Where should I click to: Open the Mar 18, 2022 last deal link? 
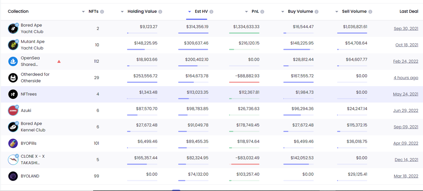click(x=406, y=176)
